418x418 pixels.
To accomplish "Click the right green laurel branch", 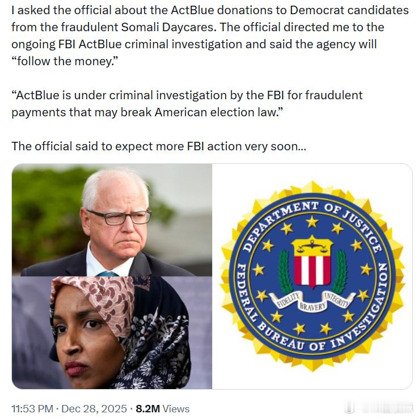I will point(340,271).
